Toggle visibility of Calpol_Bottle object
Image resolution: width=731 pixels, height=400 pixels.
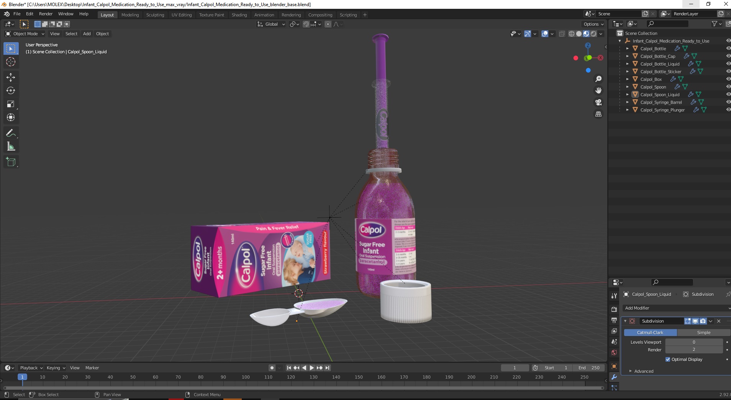[x=728, y=49]
